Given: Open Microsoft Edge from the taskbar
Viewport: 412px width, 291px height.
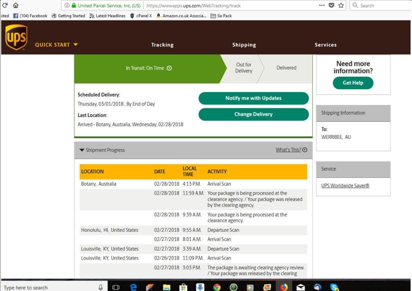Looking at the screenshot, I should 133,287.
